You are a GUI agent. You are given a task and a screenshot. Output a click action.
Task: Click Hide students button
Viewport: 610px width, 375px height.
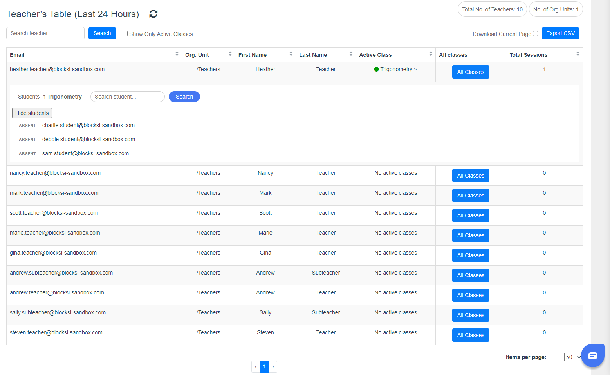coord(32,113)
